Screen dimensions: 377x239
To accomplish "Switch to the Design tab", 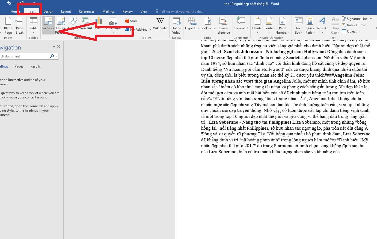I will click(x=48, y=11).
